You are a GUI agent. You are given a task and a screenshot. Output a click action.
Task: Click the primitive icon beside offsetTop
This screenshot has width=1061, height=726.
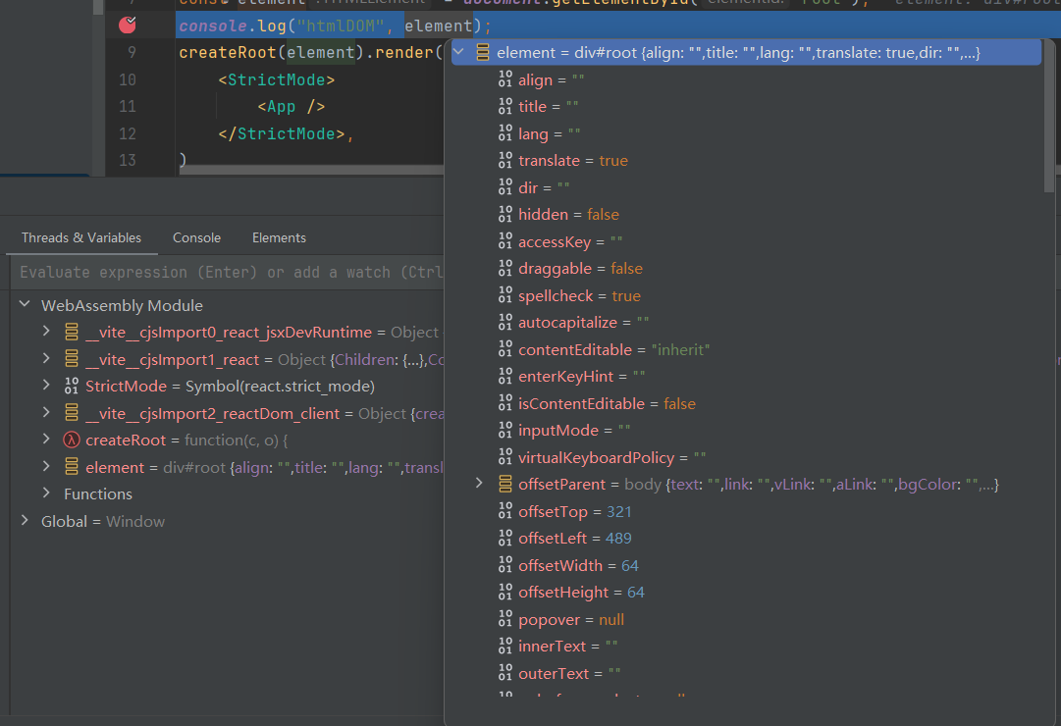coord(504,511)
